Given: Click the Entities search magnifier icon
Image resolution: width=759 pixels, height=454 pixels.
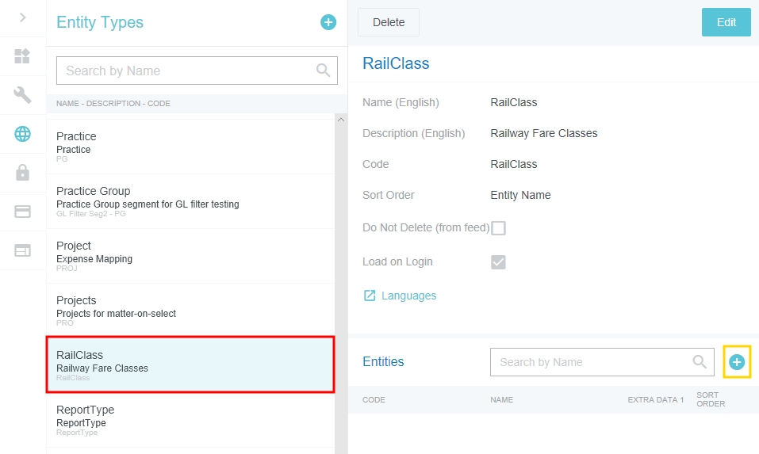Looking at the screenshot, I should click(700, 362).
